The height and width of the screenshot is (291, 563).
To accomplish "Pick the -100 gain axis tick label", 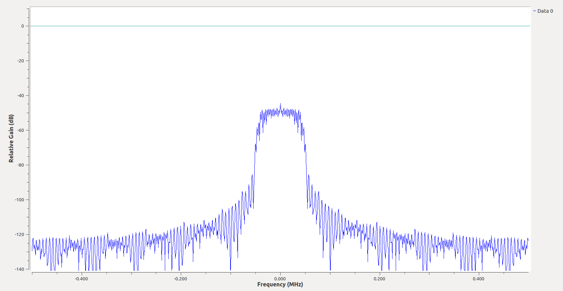I will pos(20,200).
